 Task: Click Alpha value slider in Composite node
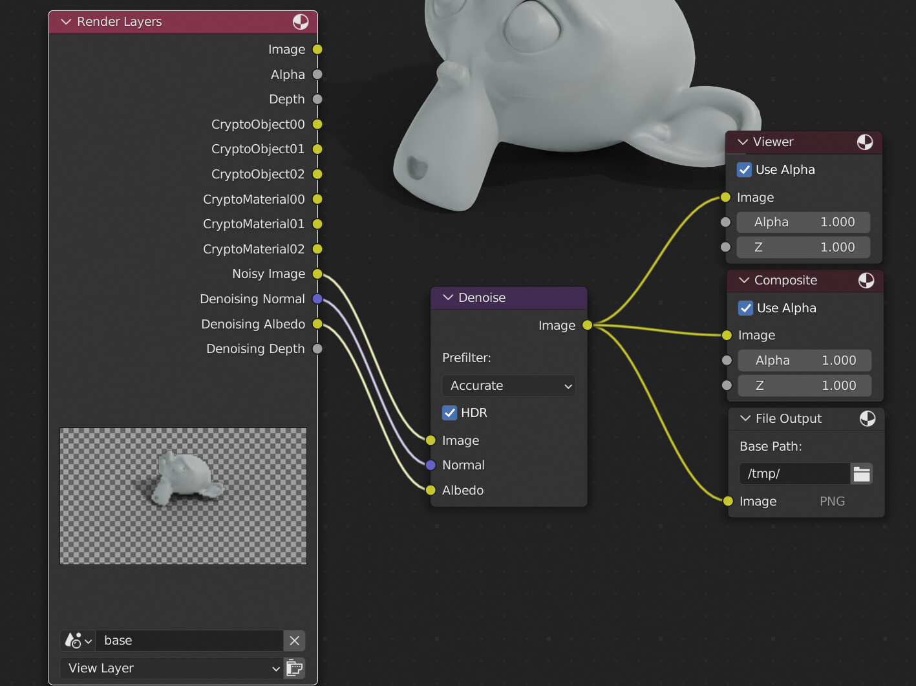click(x=805, y=361)
